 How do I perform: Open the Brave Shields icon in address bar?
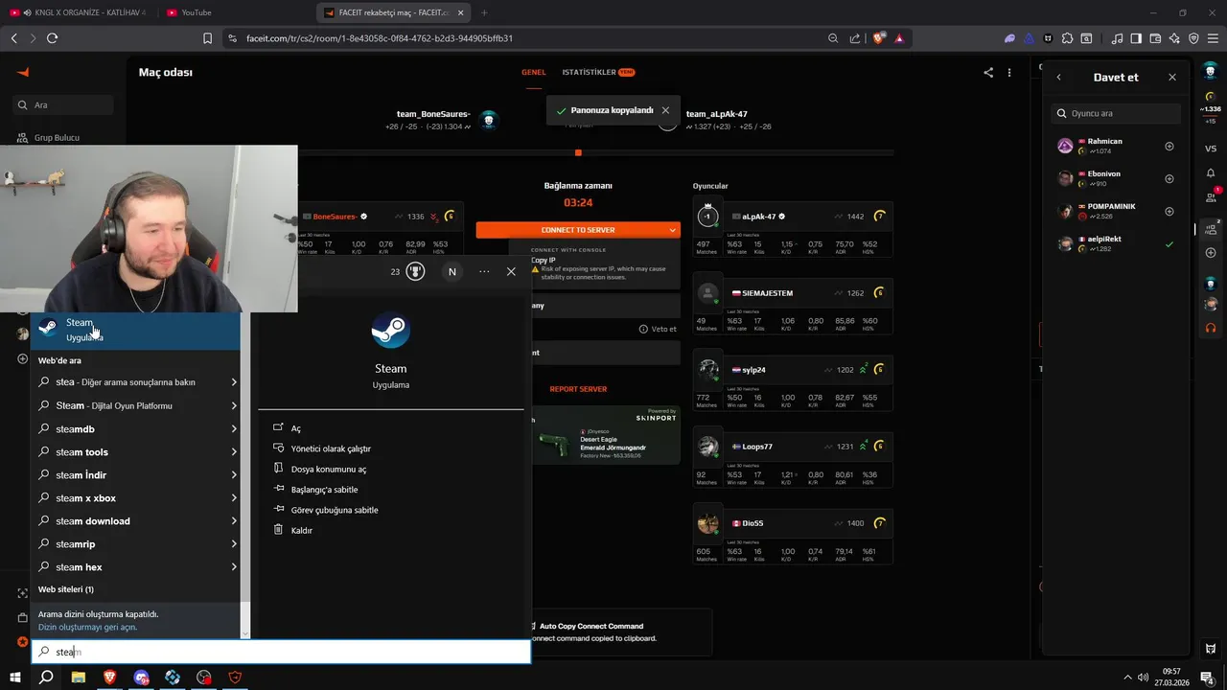[879, 38]
